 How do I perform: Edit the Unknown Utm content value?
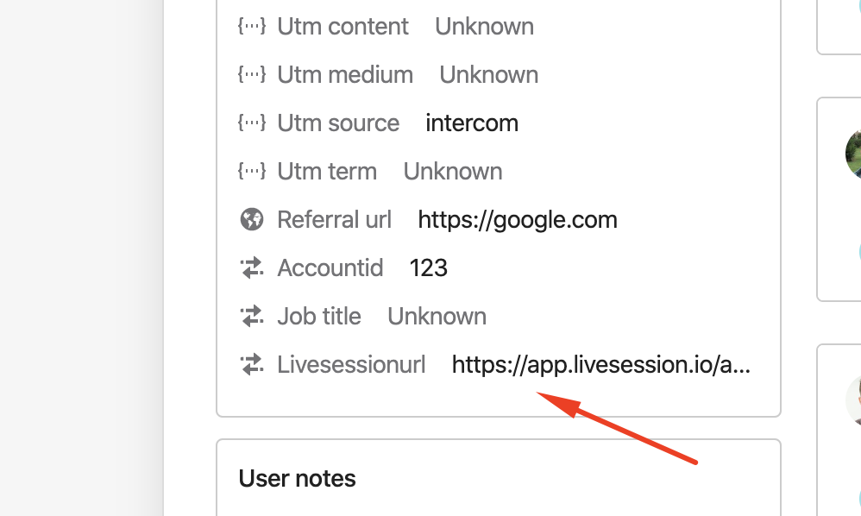point(484,27)
